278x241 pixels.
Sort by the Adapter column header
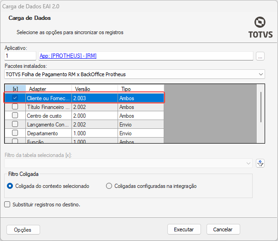click(x=49, y=89)
